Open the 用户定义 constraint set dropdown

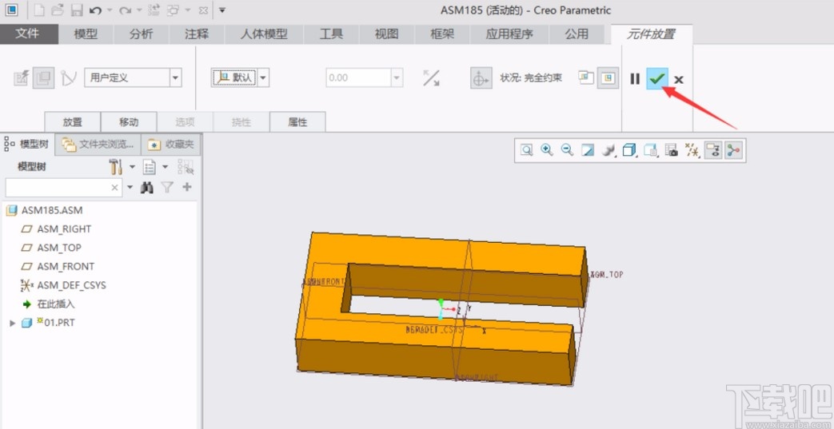(176, 77)
